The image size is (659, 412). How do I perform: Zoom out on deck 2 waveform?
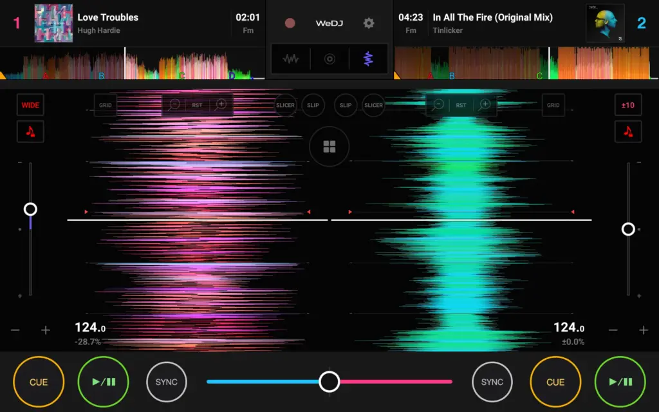click(438, 105)
